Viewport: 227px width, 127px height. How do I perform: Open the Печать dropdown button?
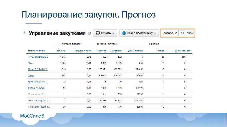(x=105, y=33)
